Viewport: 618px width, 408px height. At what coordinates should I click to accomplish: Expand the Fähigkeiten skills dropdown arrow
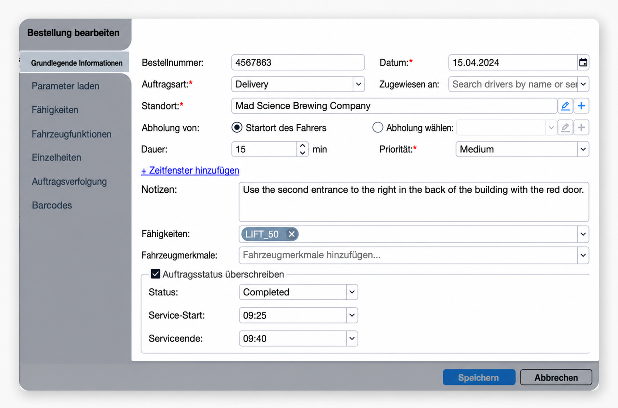click(x=583, y=234)
